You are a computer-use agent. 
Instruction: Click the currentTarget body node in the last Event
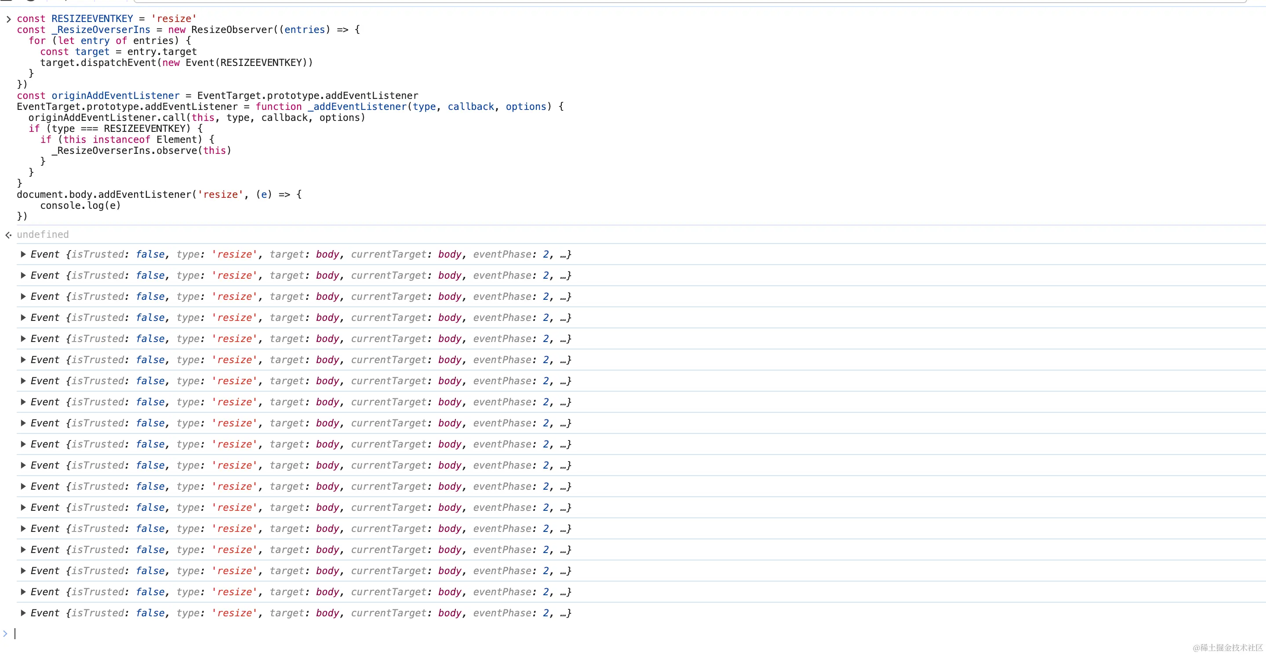[450, 613]
